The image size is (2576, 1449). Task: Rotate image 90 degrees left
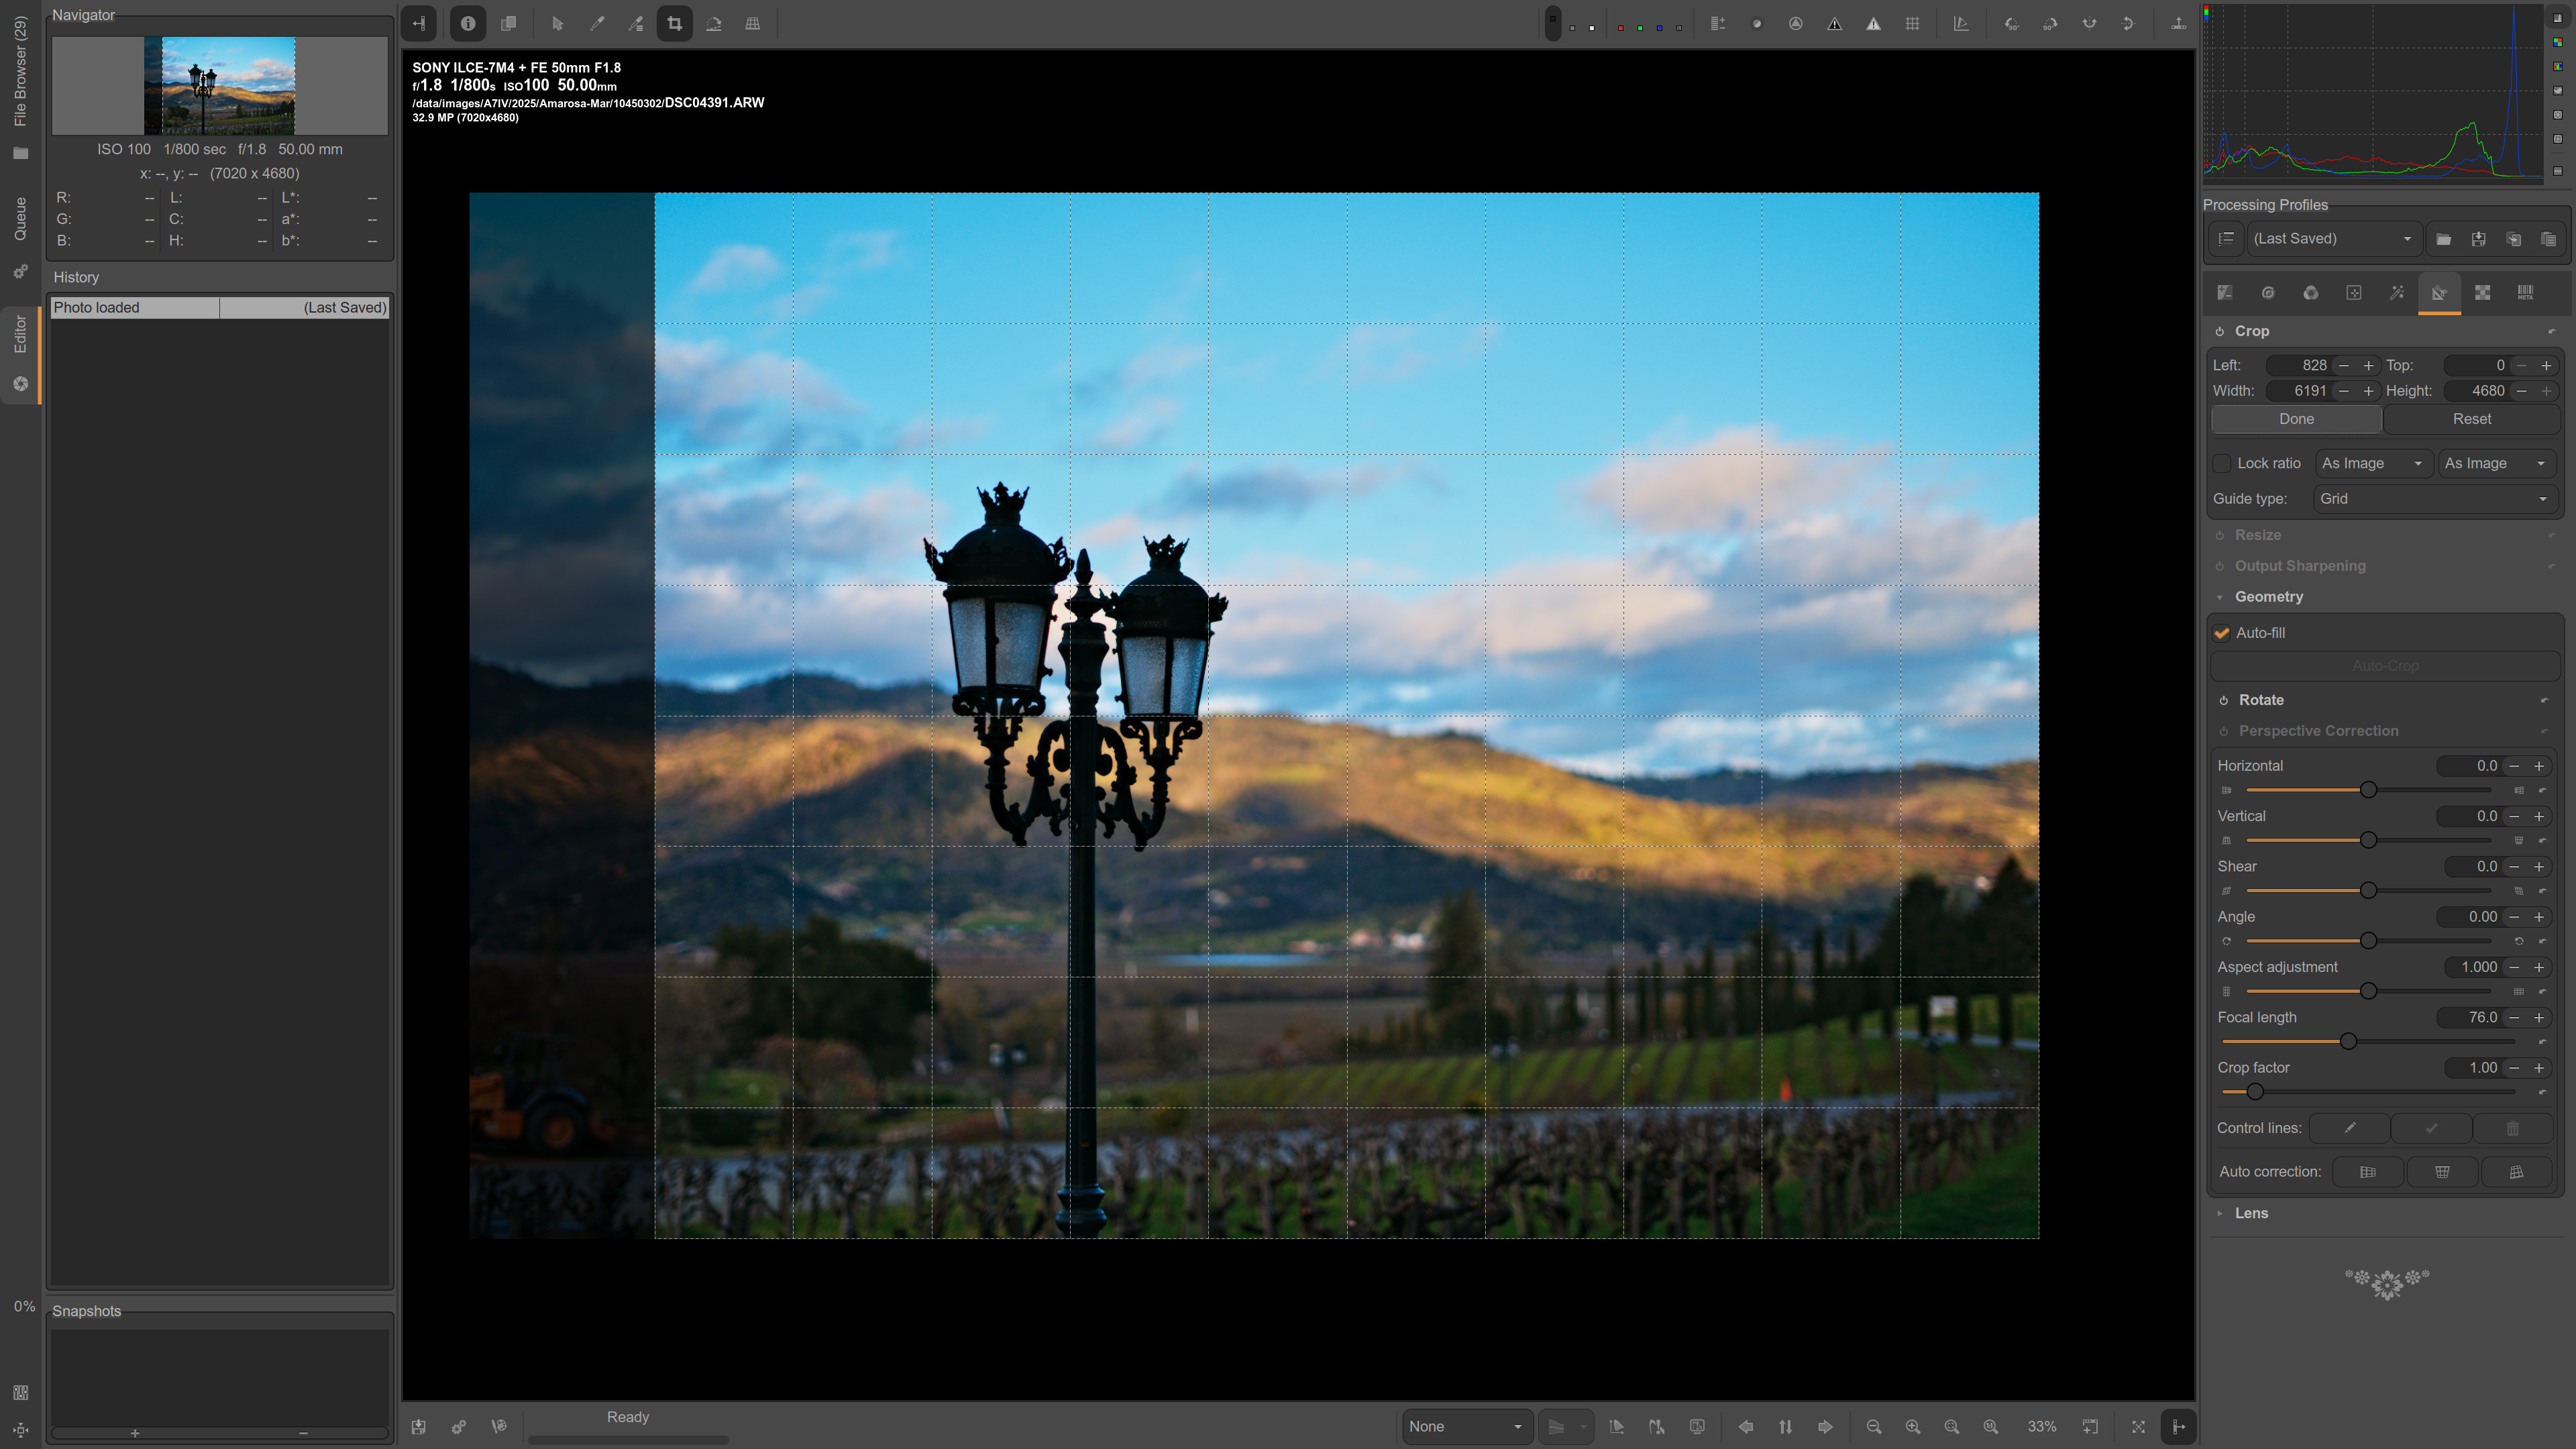click(x=2011, y=24)
